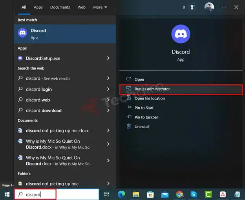Open the Discord best match result
Image resolution: width=245 pixels, height=200 pixels.
65,34
